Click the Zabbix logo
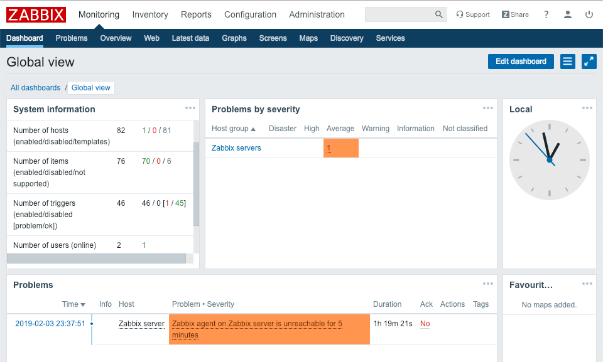 [36, 14]
